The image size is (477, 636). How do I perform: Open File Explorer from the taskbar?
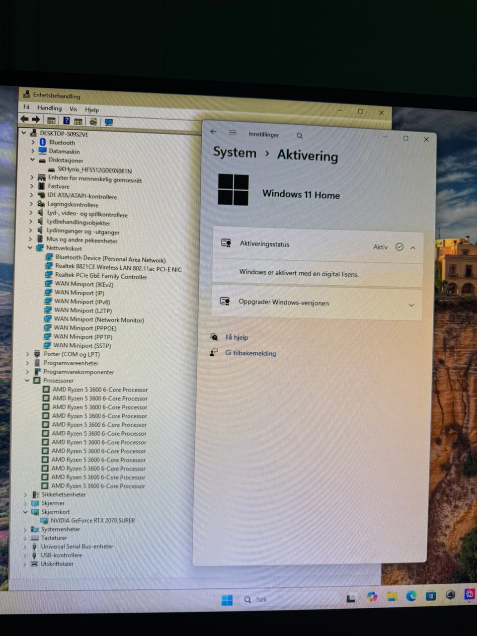(x=392, y=596)
